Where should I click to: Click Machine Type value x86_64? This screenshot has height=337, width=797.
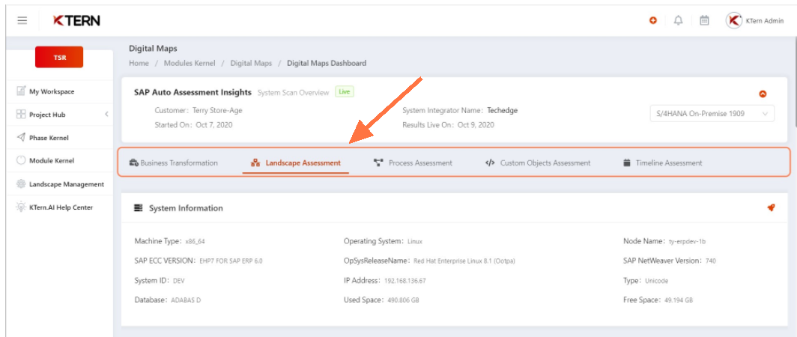[196, 241]
